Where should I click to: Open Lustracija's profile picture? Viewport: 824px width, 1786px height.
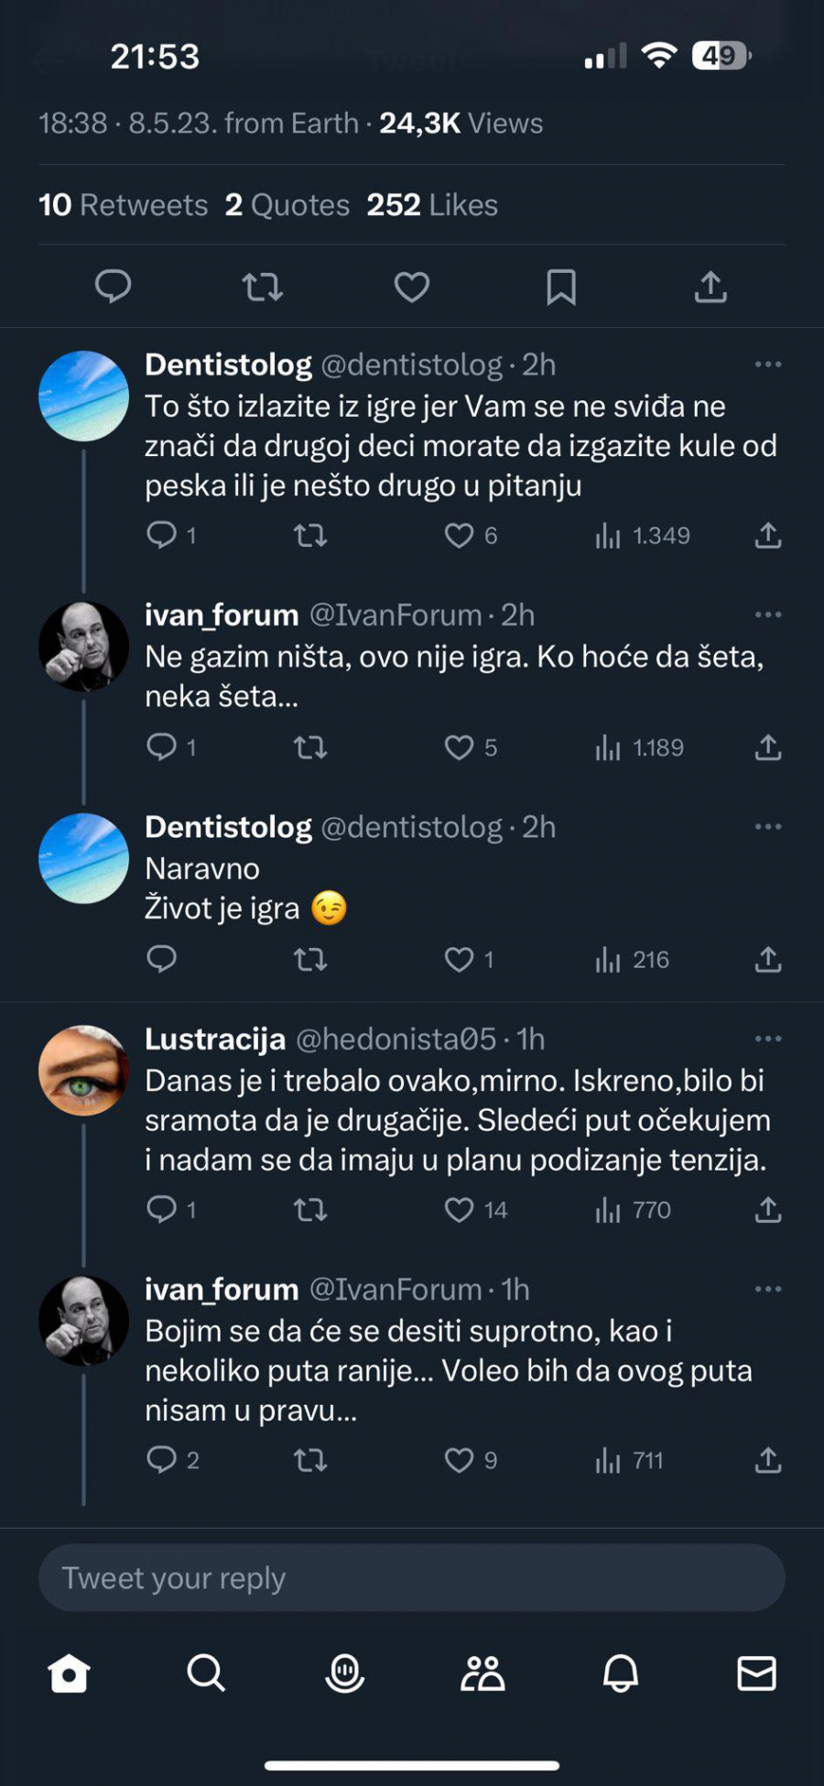click(x=83, y=1070)
